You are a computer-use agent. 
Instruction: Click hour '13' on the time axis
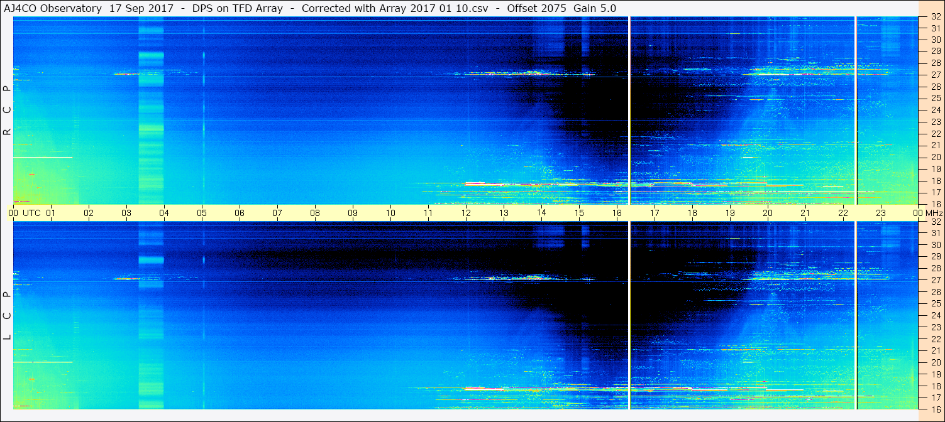pos(504,213)
